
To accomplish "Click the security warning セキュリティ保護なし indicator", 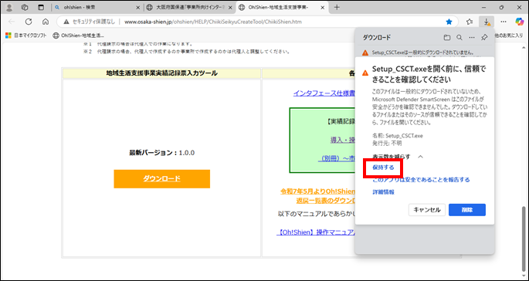I will (89, 22).
